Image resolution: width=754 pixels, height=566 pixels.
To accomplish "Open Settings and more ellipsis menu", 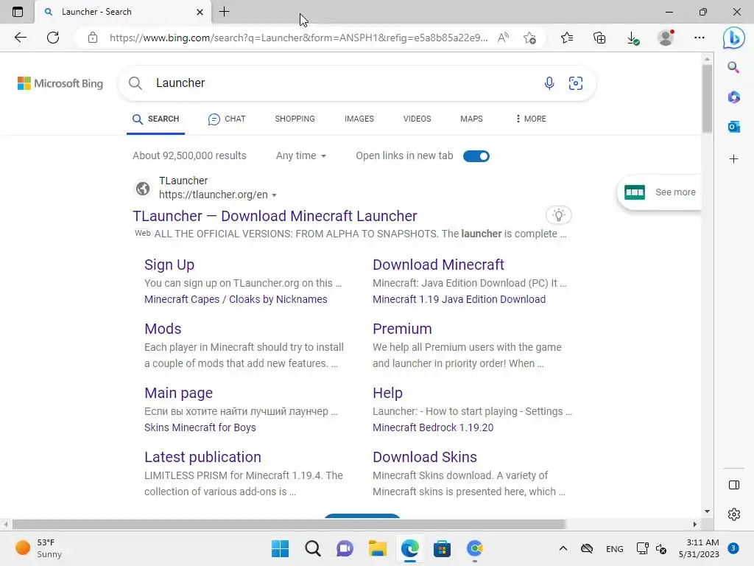I will pyautogui.click(x=700, y=38).
